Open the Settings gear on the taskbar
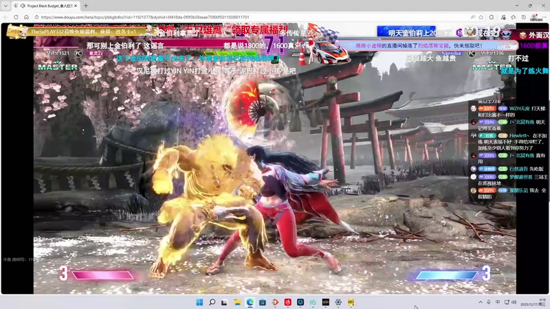Image resolution: width=550 pixels, height=309 pixels. pos(338,302)
